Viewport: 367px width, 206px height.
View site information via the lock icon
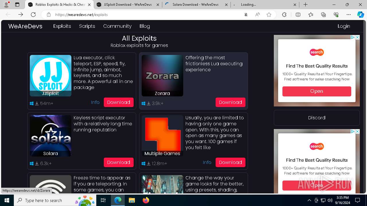[49, 15]
